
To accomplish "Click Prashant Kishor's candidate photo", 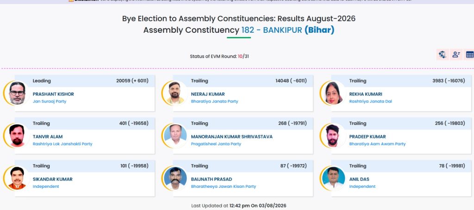I will 17,93.
